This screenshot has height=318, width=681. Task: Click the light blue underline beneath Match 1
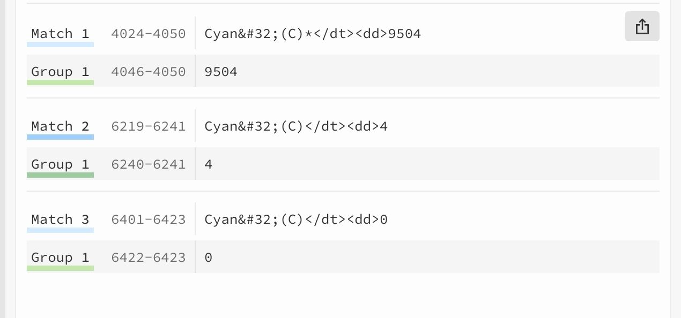(60, 44)
